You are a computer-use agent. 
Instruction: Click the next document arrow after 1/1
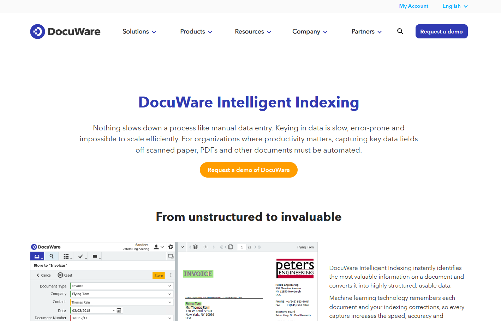(x=214, y=247)
